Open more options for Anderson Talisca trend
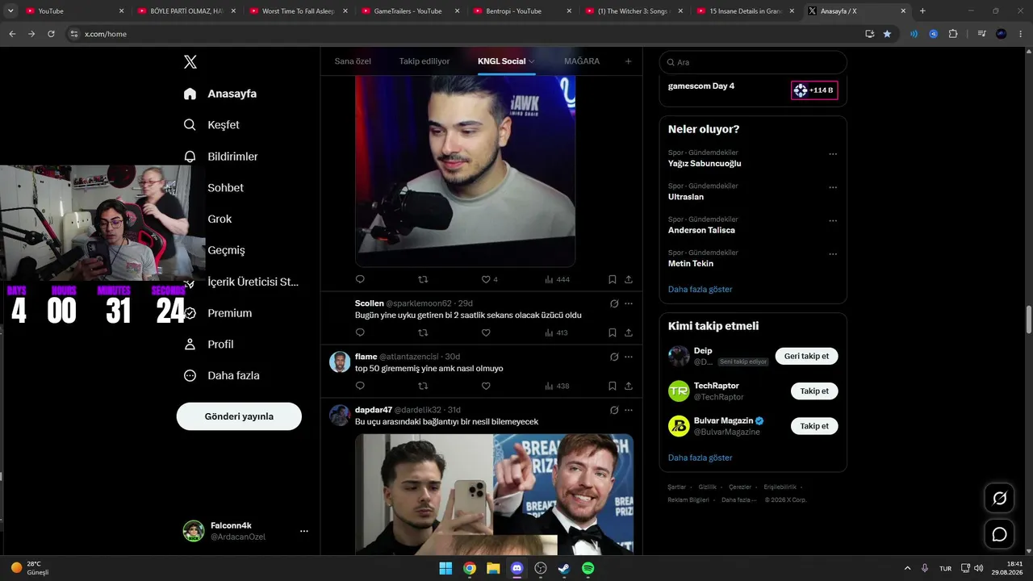Viewport: 1033px width, 581px height. 833,220
